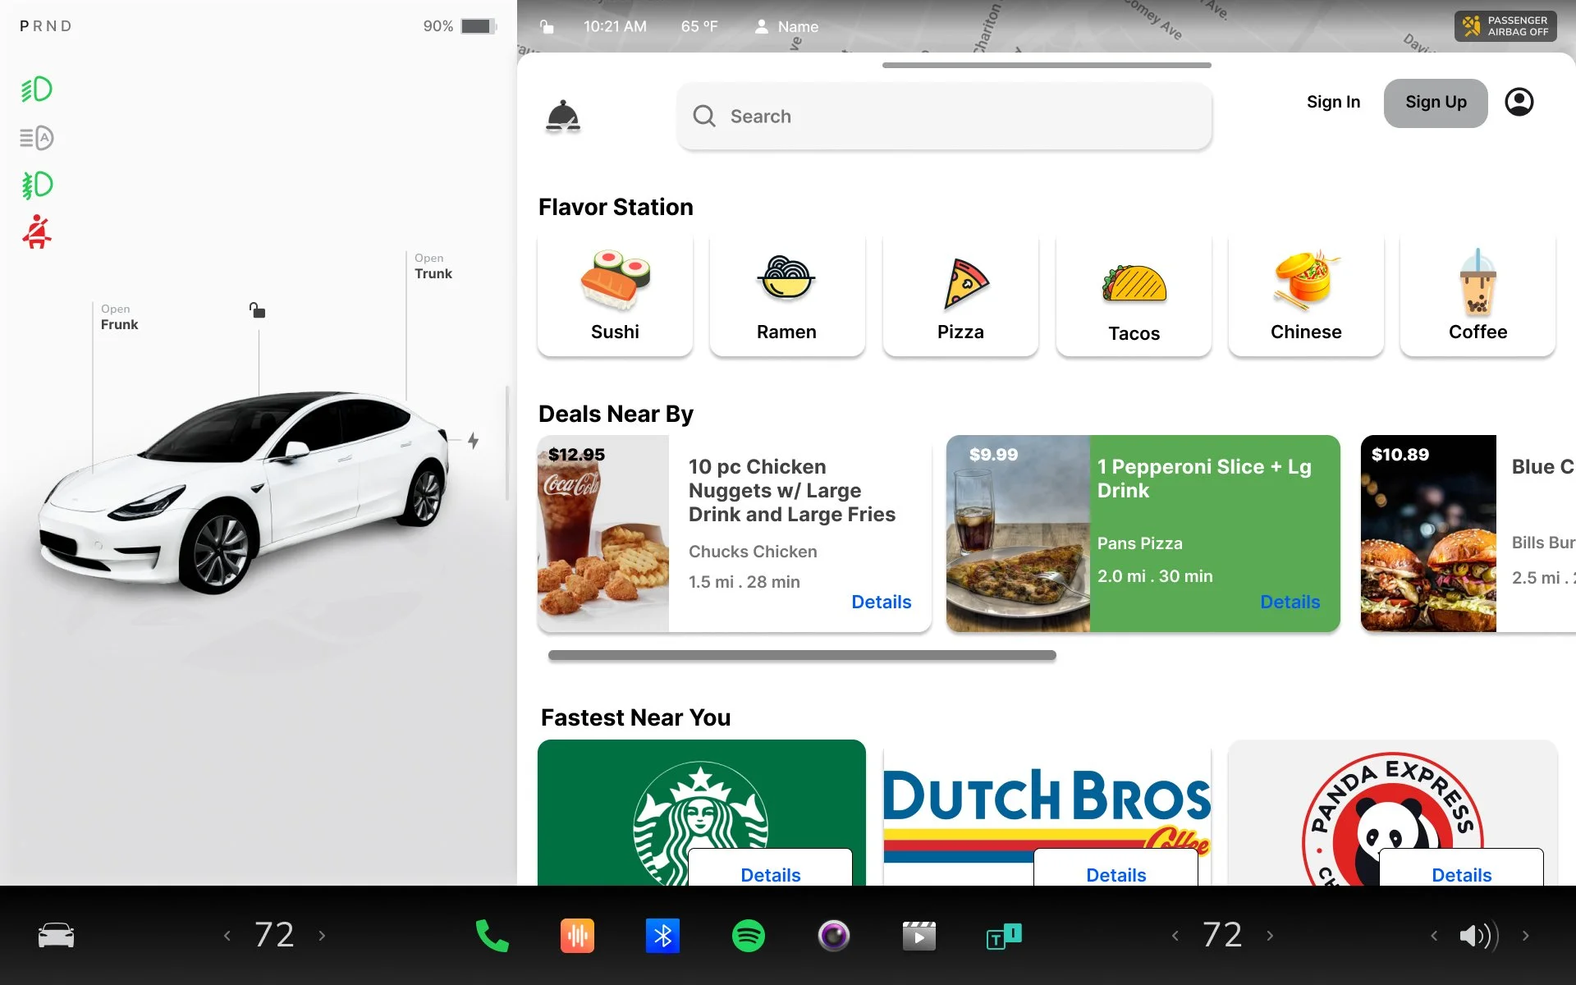Raise volume with right arrow
The image size is (1576, 985).
[x=1525, y=936]
